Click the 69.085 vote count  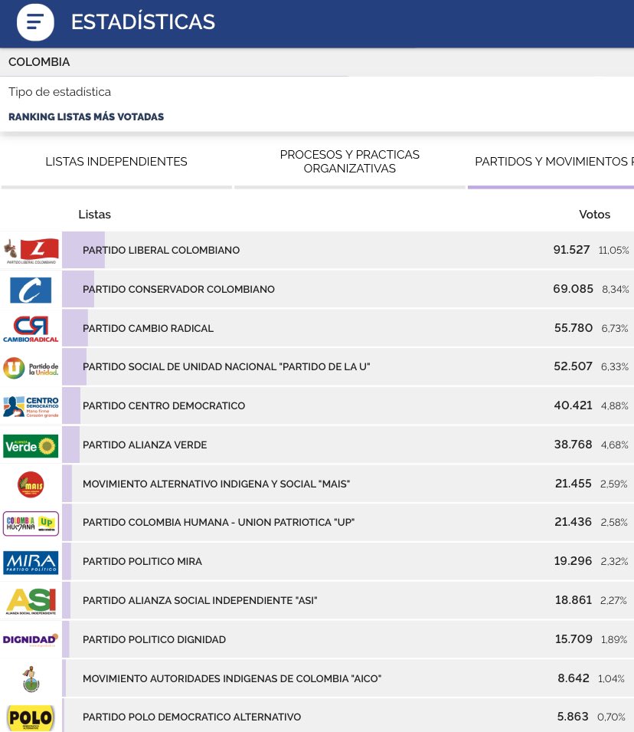point(573,289)
